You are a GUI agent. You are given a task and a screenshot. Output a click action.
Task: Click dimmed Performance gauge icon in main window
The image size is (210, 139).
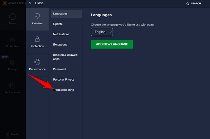tap(12, 85)
